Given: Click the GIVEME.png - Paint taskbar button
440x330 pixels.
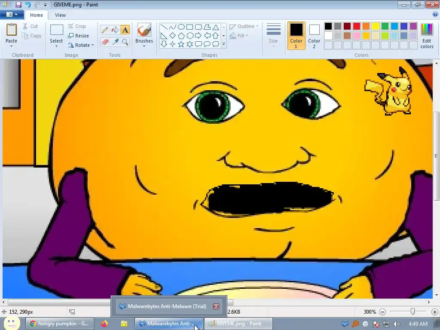Looking at the screenshot, I should (x=238, y=324).
